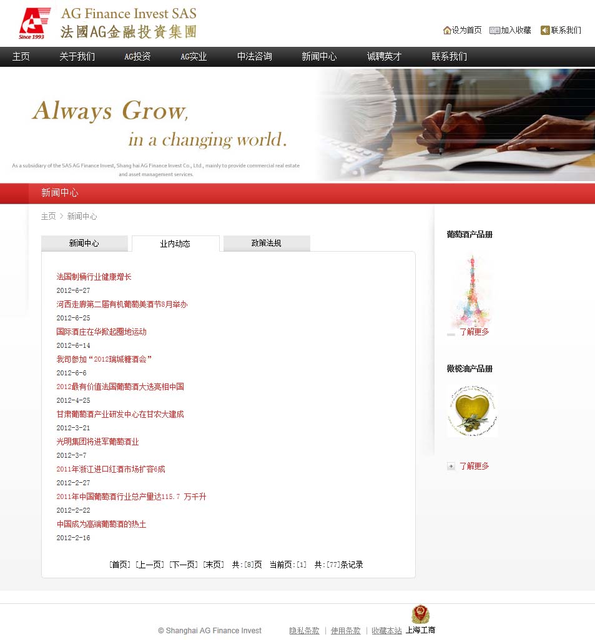Open the article 2011年浙江进口红酒市场扩容6成
The width and height of the screenshot is (595, 642).
pos(111,469)
